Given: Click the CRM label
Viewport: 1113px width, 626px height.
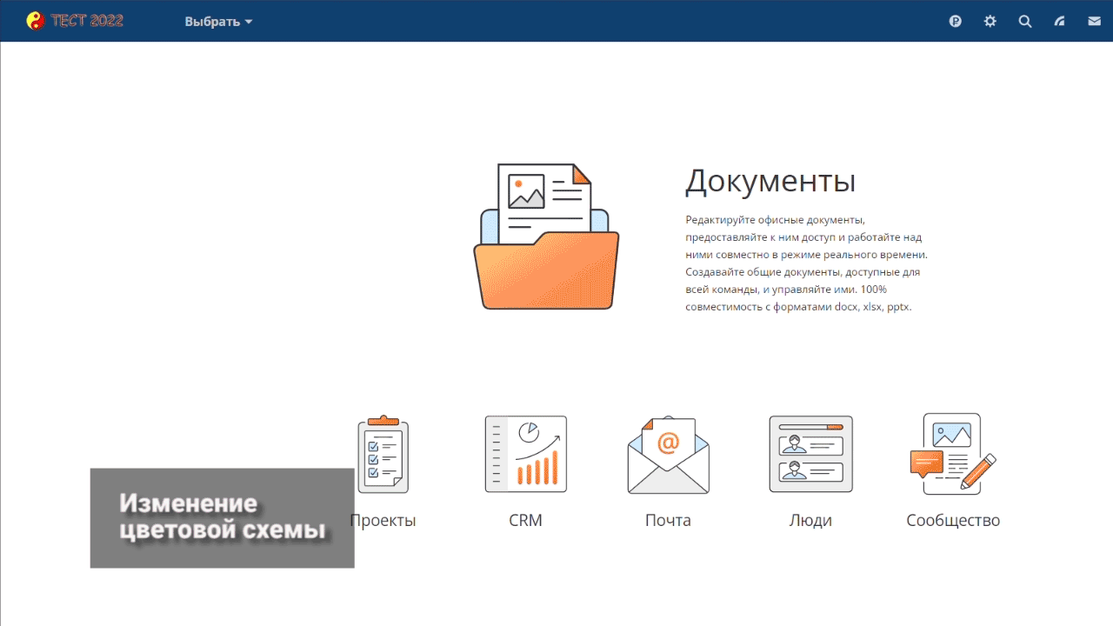Looking at the screenshot, I should click(x=526, y=520).
